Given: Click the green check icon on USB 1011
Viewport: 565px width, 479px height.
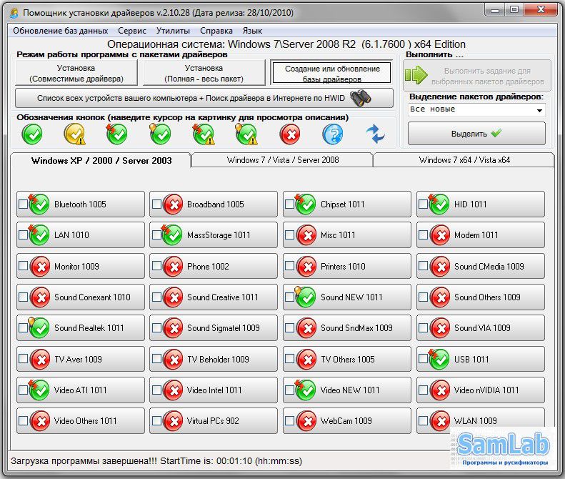Looking at the screenshot, I should click(439, 359).
